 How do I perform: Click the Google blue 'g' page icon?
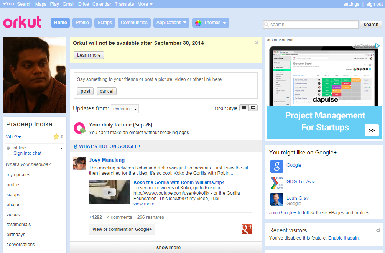277,166
